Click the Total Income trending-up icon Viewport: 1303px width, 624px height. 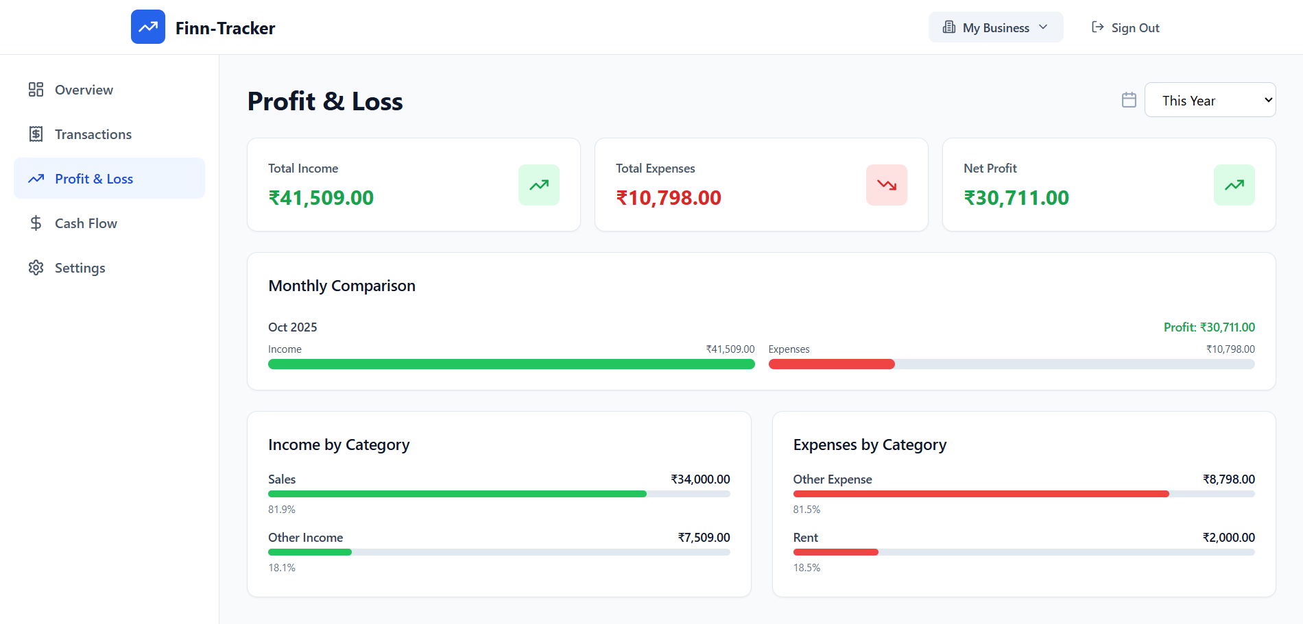click(x=539, y=185)
